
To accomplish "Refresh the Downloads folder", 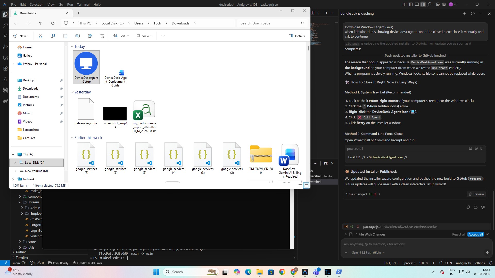I will (x=53, y=23).
